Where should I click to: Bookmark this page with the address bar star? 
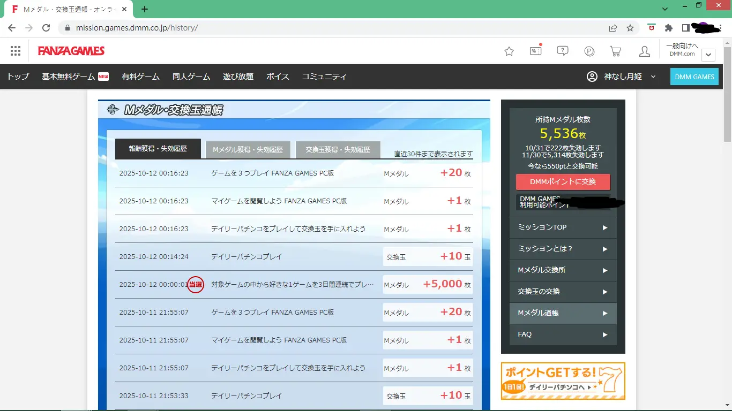tap(630, 28)
